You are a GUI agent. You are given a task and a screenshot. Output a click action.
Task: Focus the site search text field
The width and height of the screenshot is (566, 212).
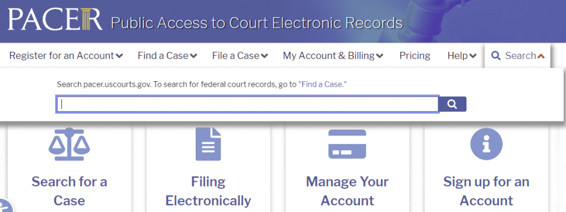coord(247,104)
